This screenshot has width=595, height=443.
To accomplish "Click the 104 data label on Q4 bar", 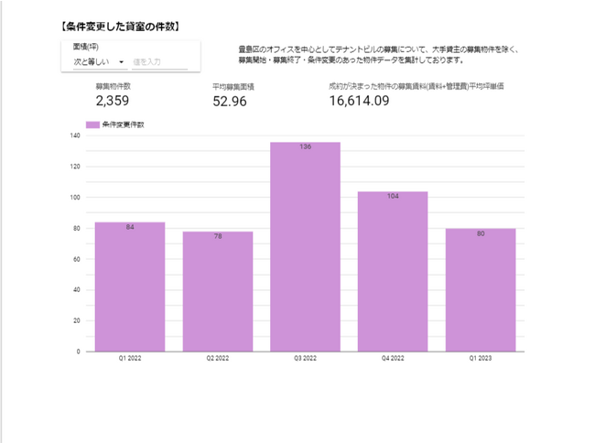I will pos(392,196).
